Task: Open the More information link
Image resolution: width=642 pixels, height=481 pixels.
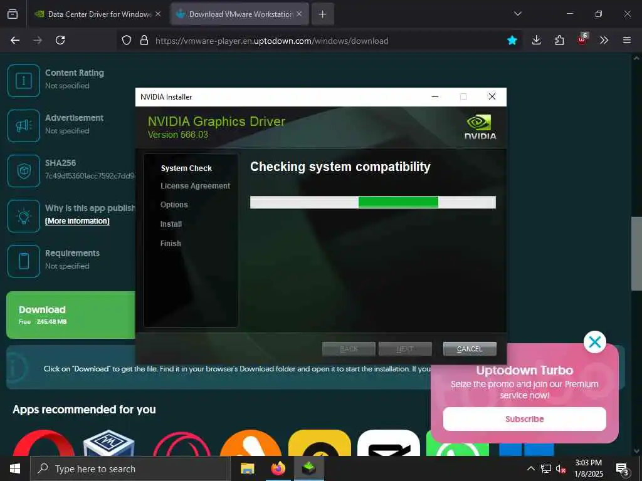Action: click(77, 221)
